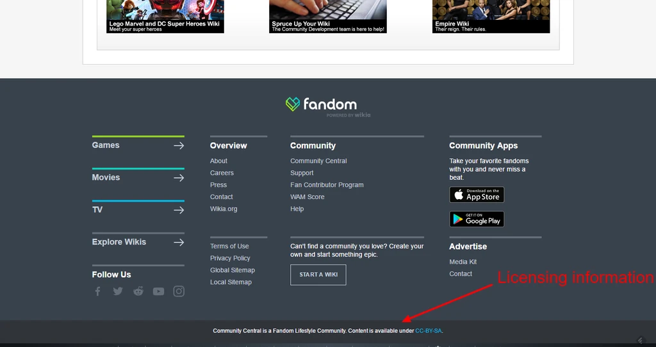
Task: Expand the Movies category arrow
Action: (x=179, y=177)
